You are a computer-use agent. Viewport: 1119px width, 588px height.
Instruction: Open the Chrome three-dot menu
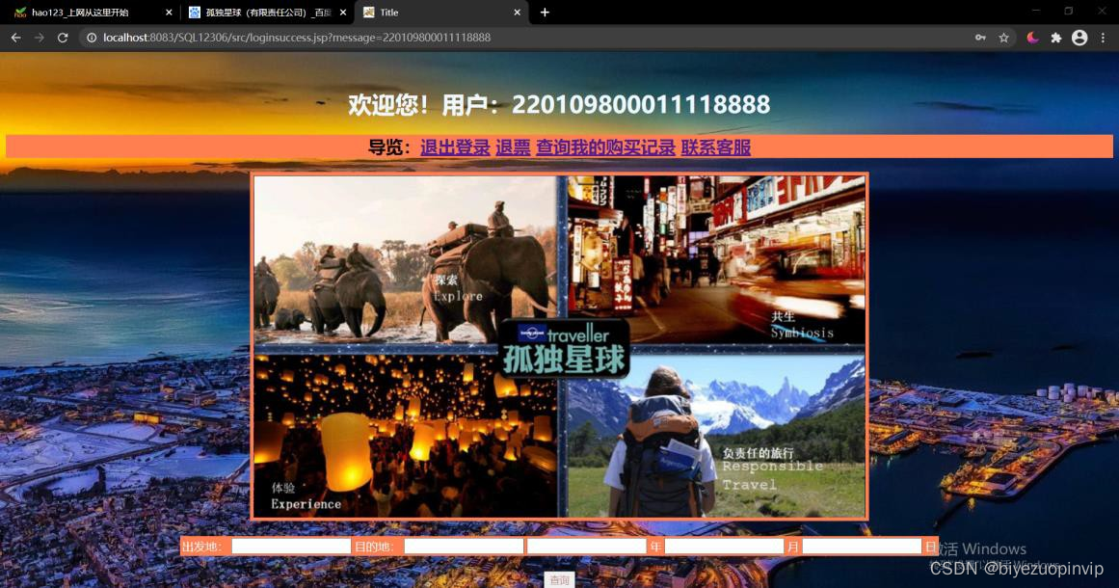tap(1104, 38)
